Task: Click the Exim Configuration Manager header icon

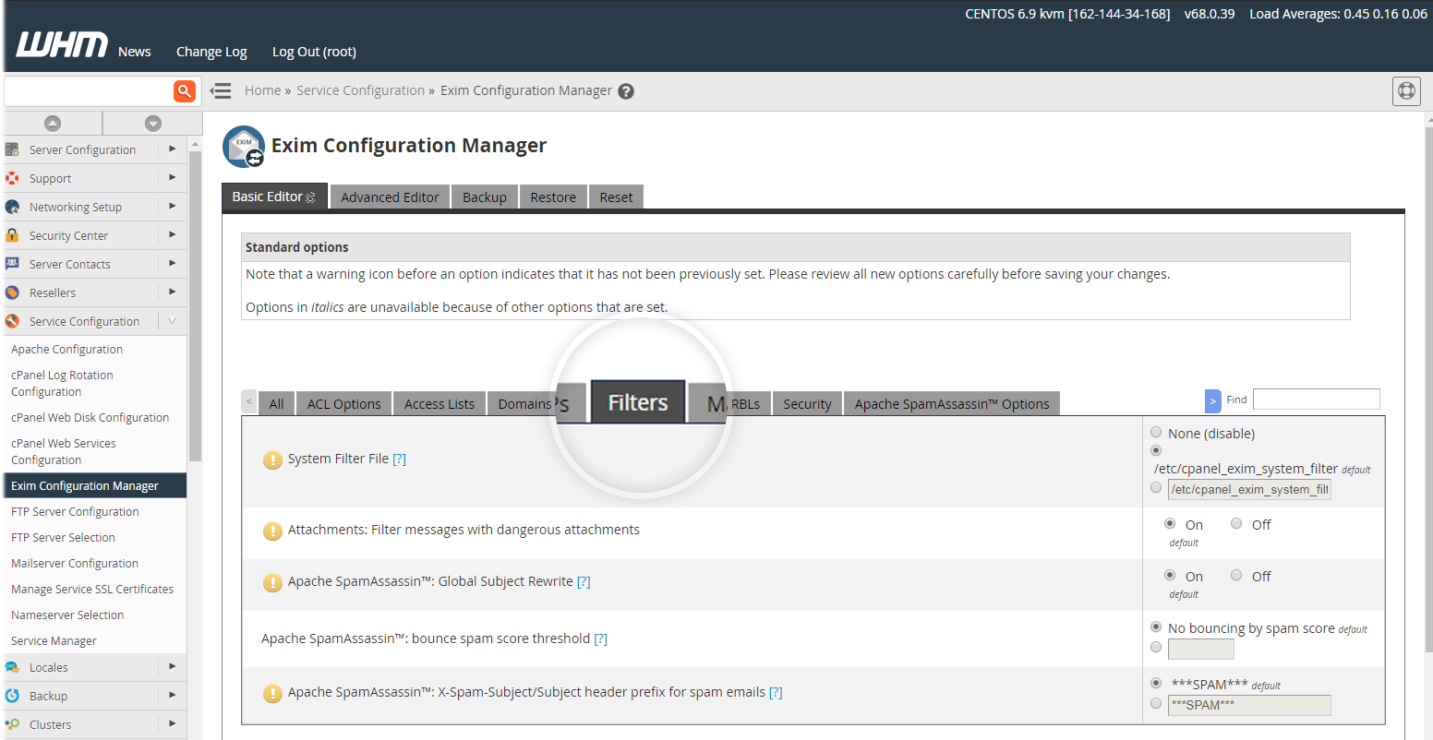Action: pyautogui.click(x=244, y=147)
